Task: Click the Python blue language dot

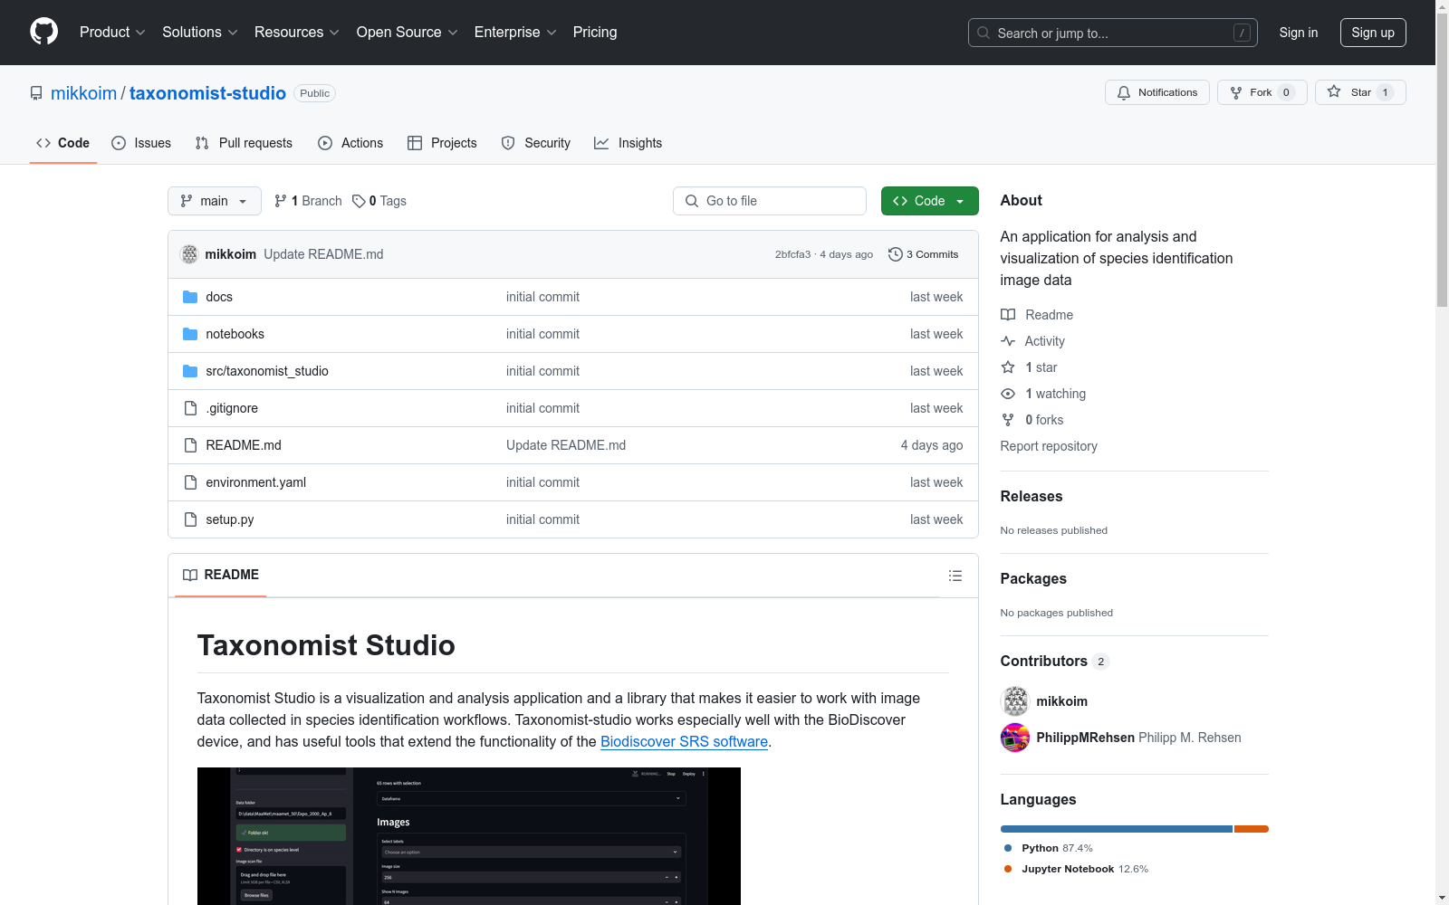Action: (x=1008, y=848)
